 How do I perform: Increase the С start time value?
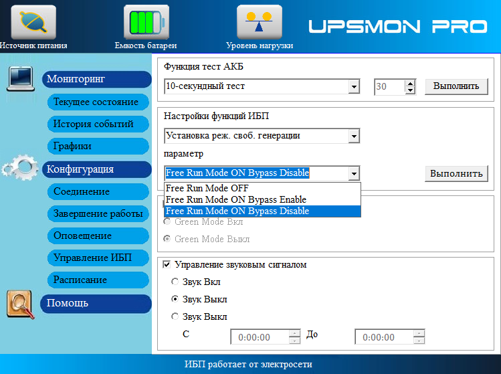(x=294, y=333)
